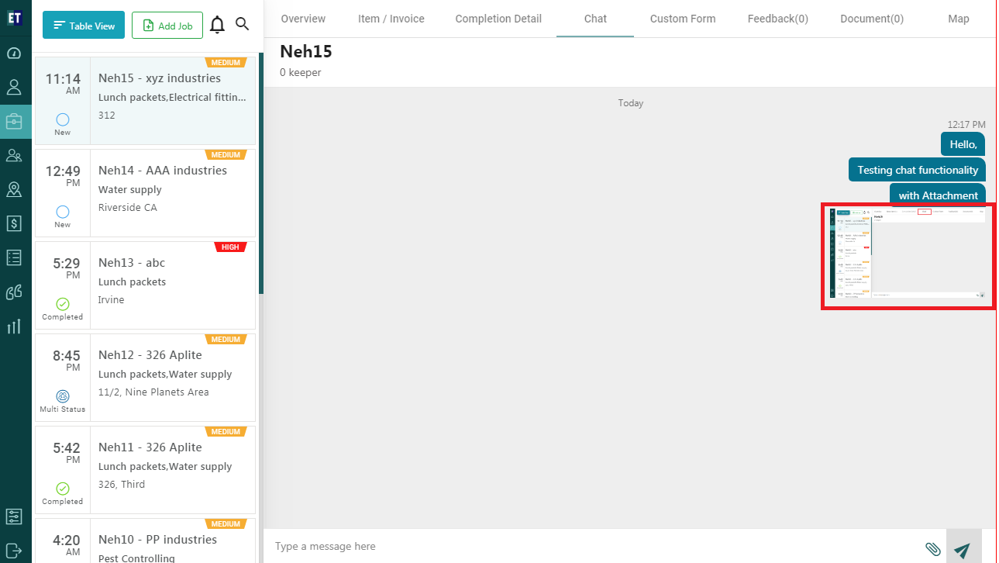This screenshot has width=999, height=563.
Task: Open the dashboard gauge icon in sidebar
Action: (x=14, y=53)
